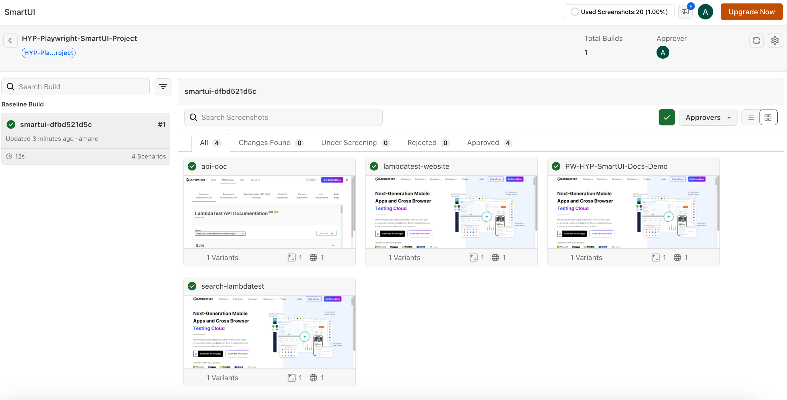Click the filter icon beside Search Build
The image size is (787, 400).
[x=163, y=86]
